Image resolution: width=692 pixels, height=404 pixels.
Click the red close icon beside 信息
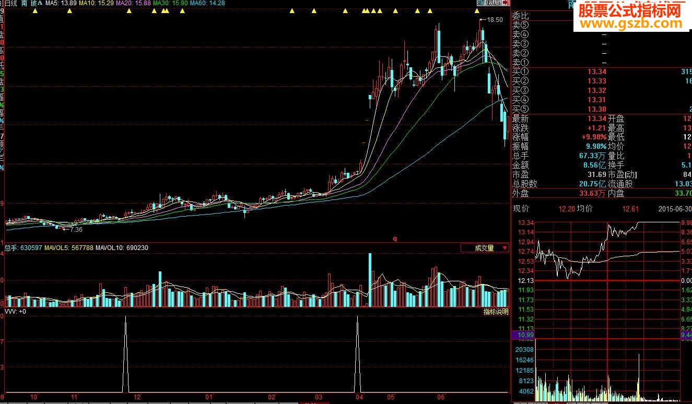pyautogui.click(x=505, y=3)
